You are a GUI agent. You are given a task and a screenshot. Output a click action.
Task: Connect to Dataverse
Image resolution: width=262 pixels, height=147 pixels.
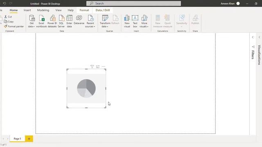[79, 20]
